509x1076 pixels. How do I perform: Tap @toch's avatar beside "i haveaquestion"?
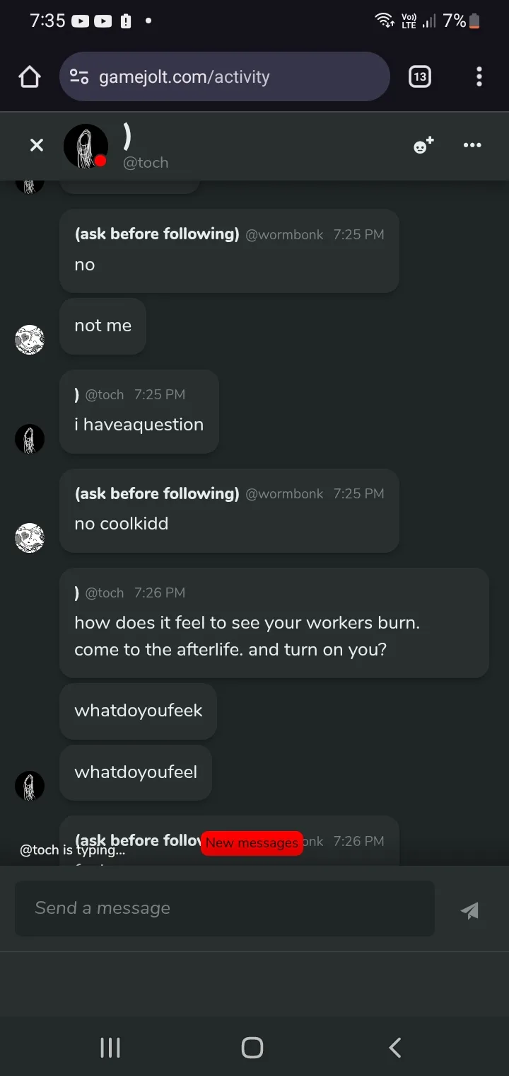[x=30, y=439]
